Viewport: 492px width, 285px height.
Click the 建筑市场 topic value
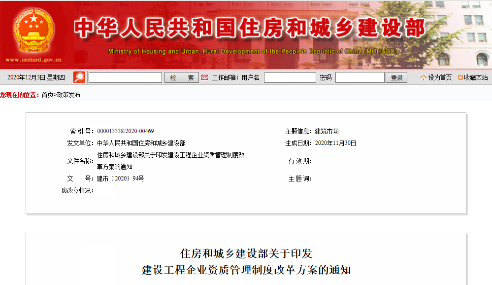coord(327,131)
